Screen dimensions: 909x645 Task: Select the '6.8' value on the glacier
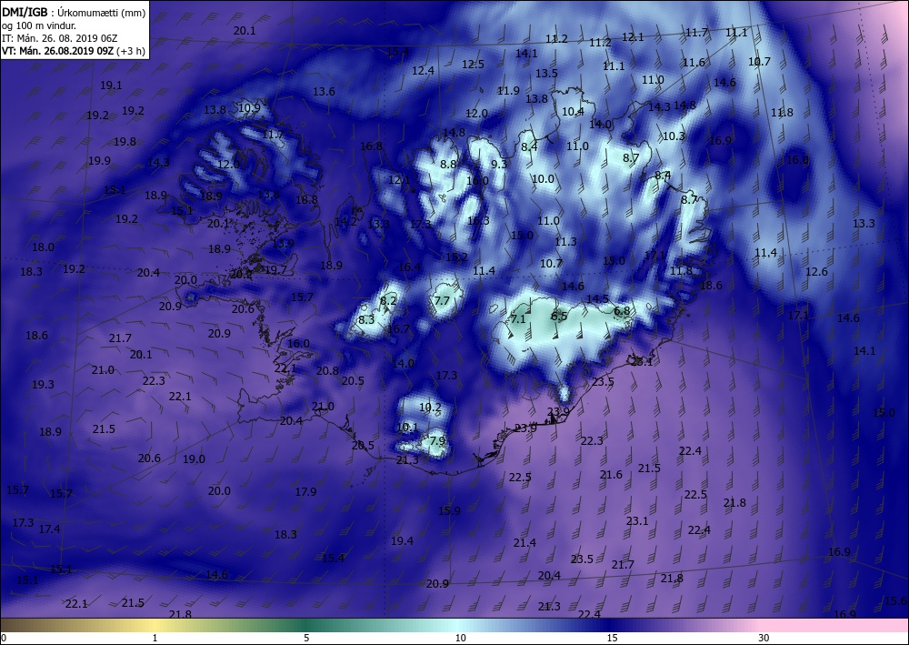tap(622, 311)
